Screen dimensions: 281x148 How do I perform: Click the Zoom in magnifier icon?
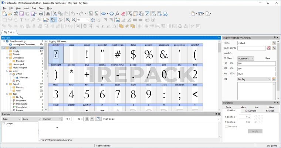pos(68,20)
